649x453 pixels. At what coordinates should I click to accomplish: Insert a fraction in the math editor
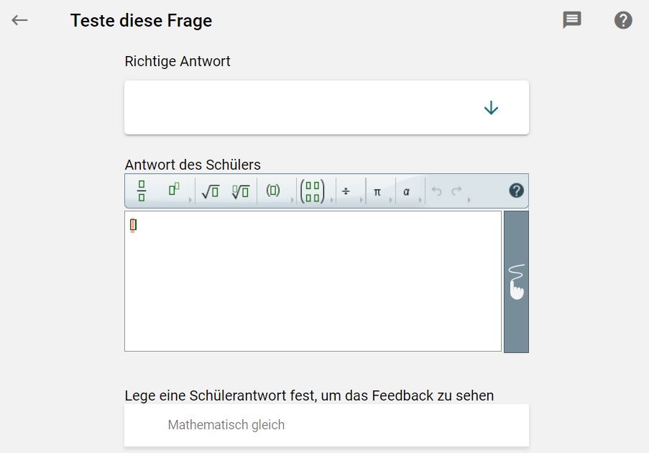click(142, 191)
